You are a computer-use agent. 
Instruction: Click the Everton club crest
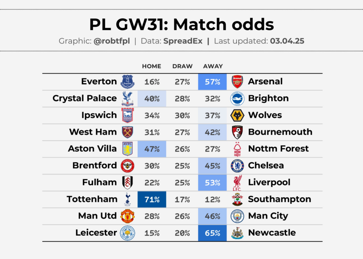[x=128, y=81]
